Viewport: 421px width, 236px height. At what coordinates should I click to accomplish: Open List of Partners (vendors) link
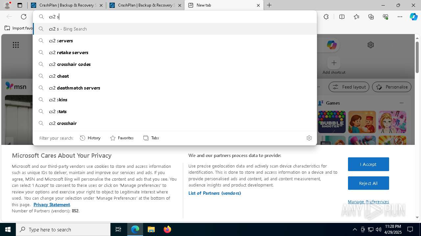coord(215,193)
